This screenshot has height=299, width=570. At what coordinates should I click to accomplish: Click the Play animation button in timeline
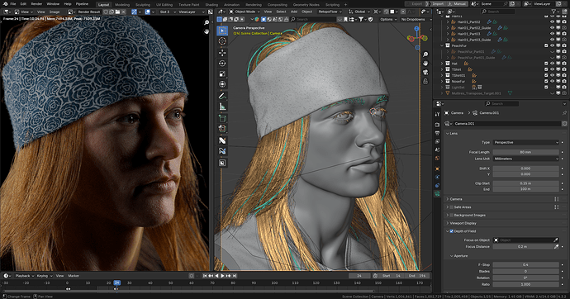click(x=222, y=276)
